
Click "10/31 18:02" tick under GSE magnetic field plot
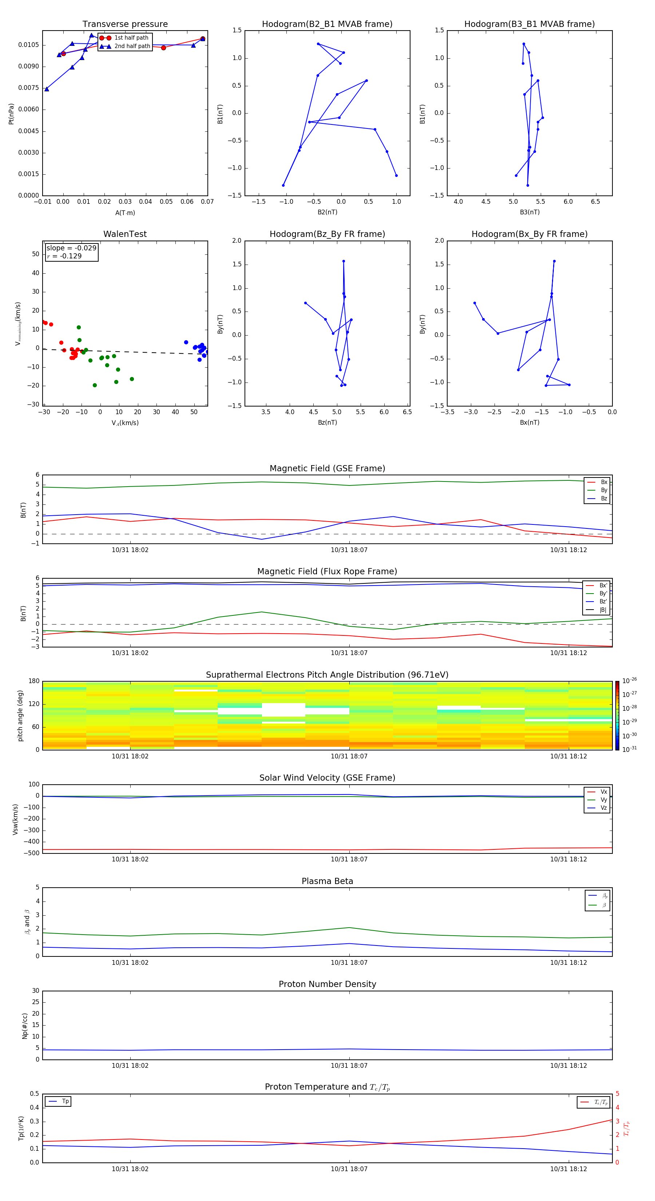coord(130,550)
